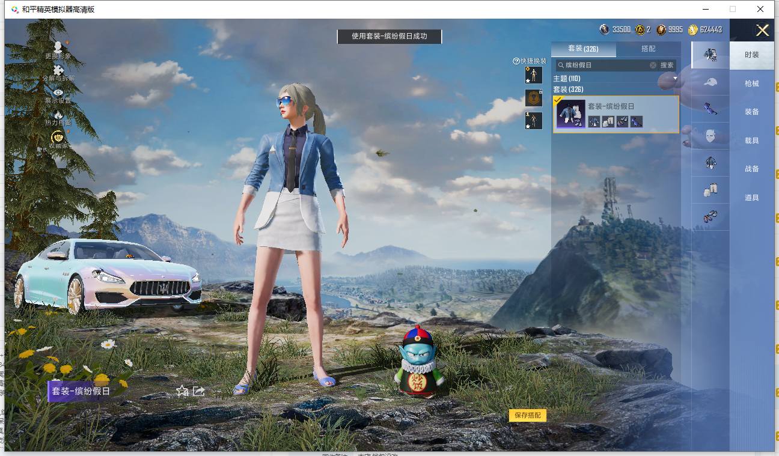The height and width of the screenshot is (456, 779).
Task: Share the outfit using the share-arrow icon
Action: click(199, 391)
